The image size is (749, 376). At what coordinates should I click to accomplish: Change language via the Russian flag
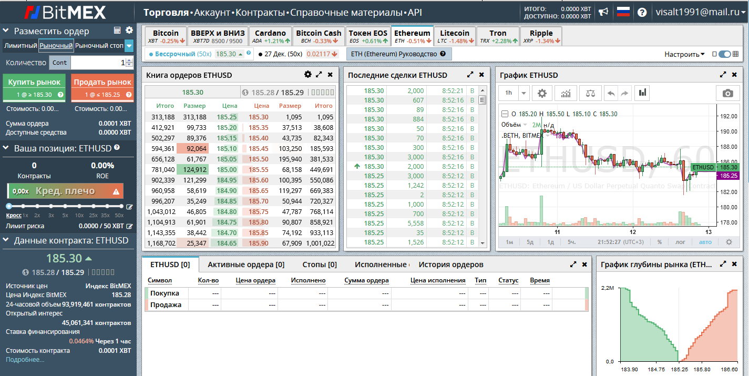pos(623,12)
